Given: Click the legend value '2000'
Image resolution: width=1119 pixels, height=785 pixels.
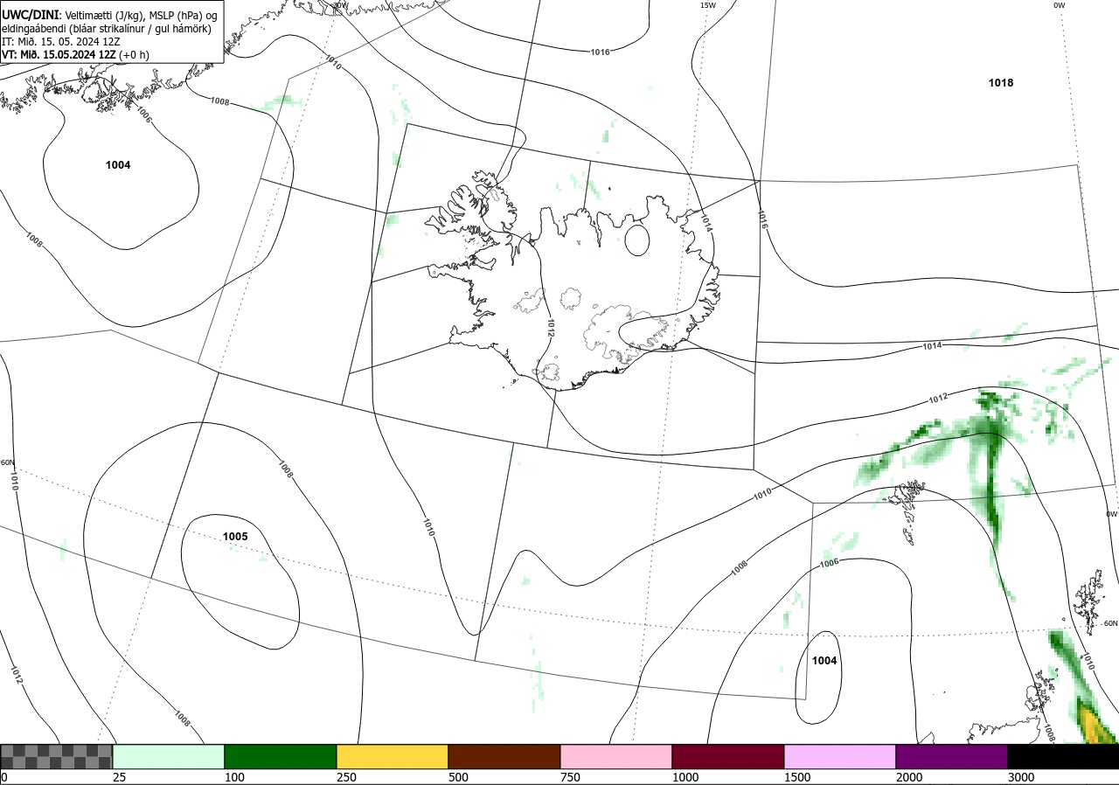Looking at the screenshot, I should [x=908, y=777].
